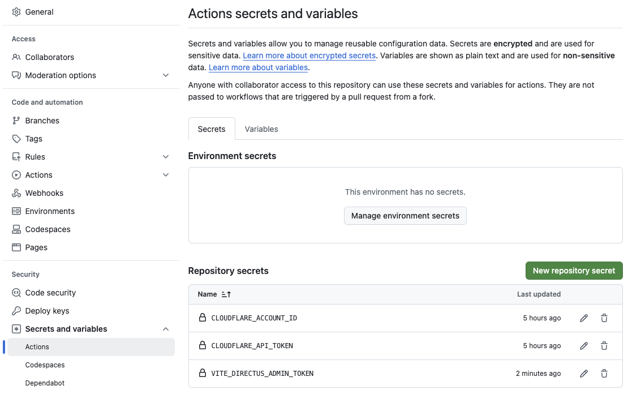Edit the CLOUDFLARE_ACCOUNT_ID secret pencil icon
The width and height of the screenshot is (628, 394).
[x=584, y=318]
